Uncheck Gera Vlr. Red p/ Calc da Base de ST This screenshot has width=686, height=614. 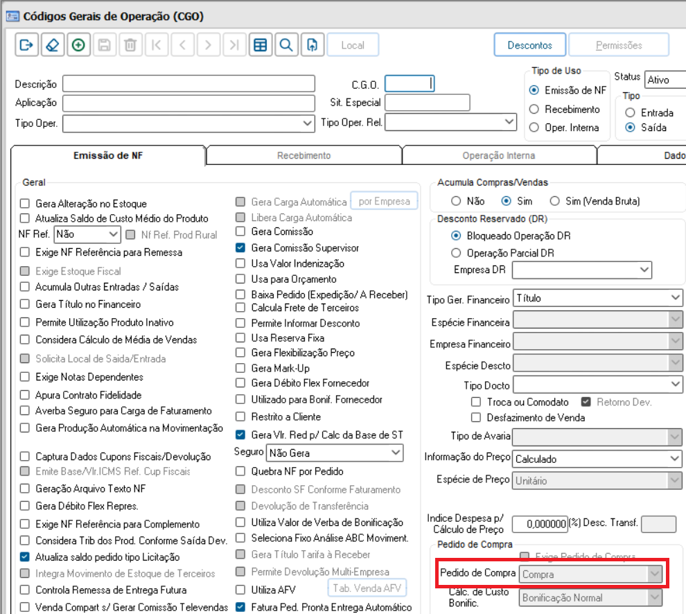(x=240, y=435)
